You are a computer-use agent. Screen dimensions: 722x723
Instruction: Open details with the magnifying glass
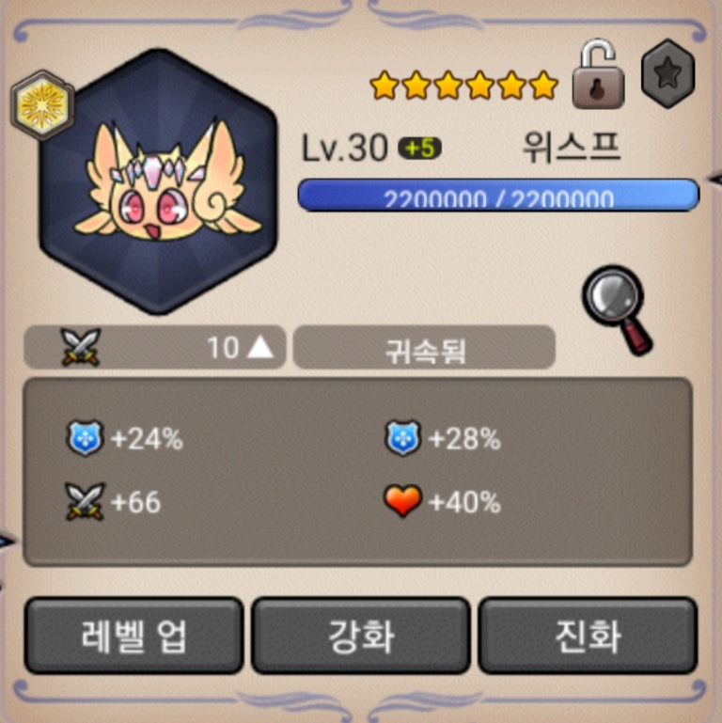(618, 310)
